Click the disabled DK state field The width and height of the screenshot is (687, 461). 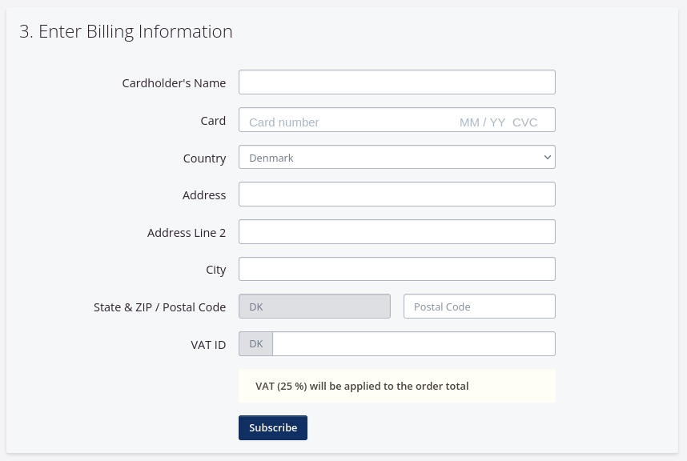314,307
